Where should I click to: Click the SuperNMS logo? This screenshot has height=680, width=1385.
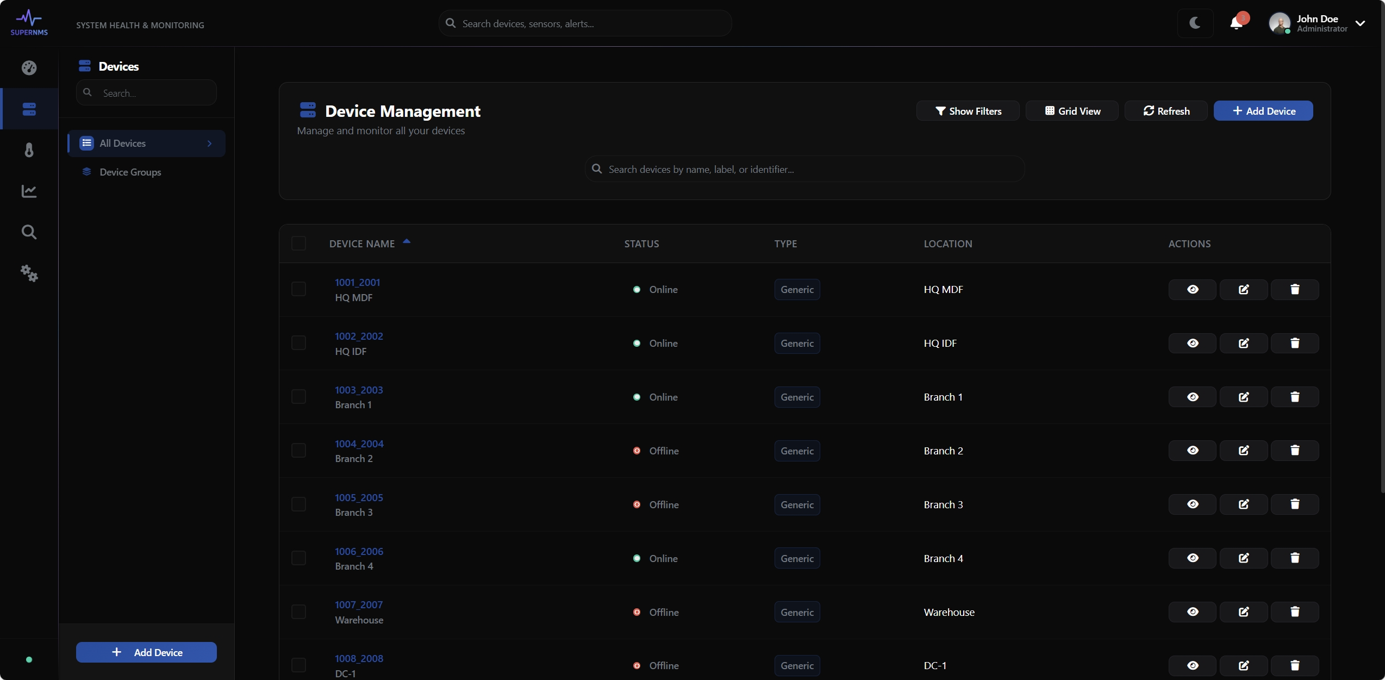click(29, 22)
